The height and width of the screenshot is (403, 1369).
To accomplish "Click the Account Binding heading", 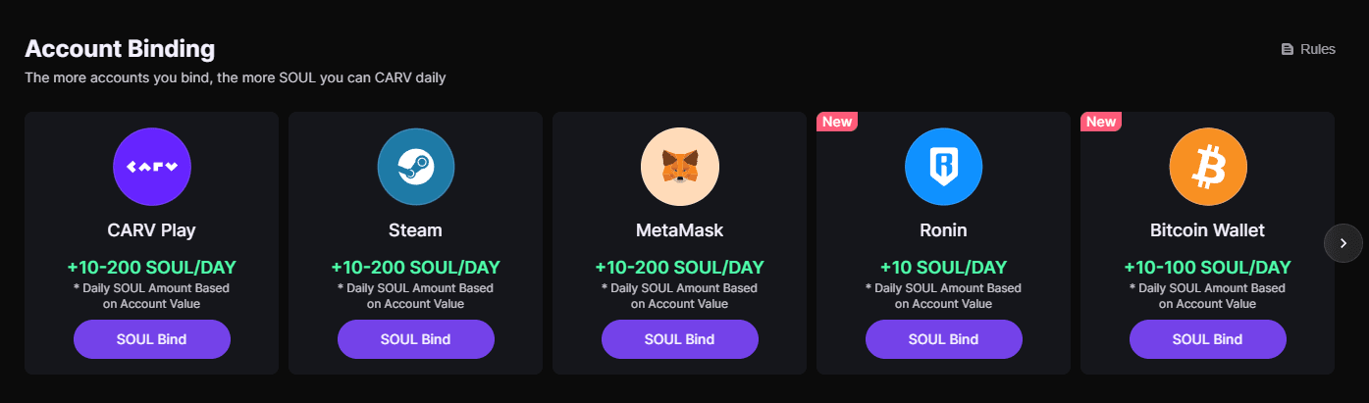I will pos(120,48).
